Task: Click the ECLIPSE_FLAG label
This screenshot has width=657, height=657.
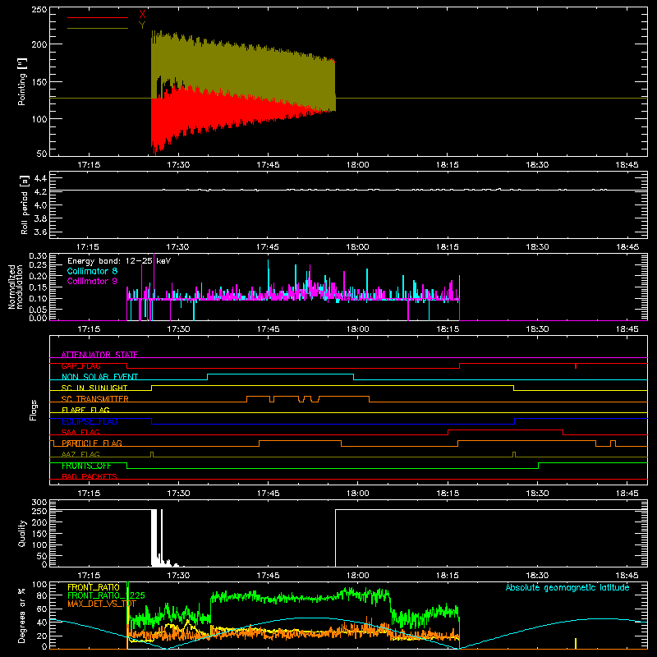Action: point(90,421)
